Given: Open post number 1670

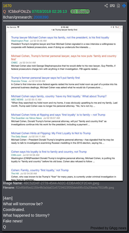Looking at the screenshot, I should click(x=7, y=6).
